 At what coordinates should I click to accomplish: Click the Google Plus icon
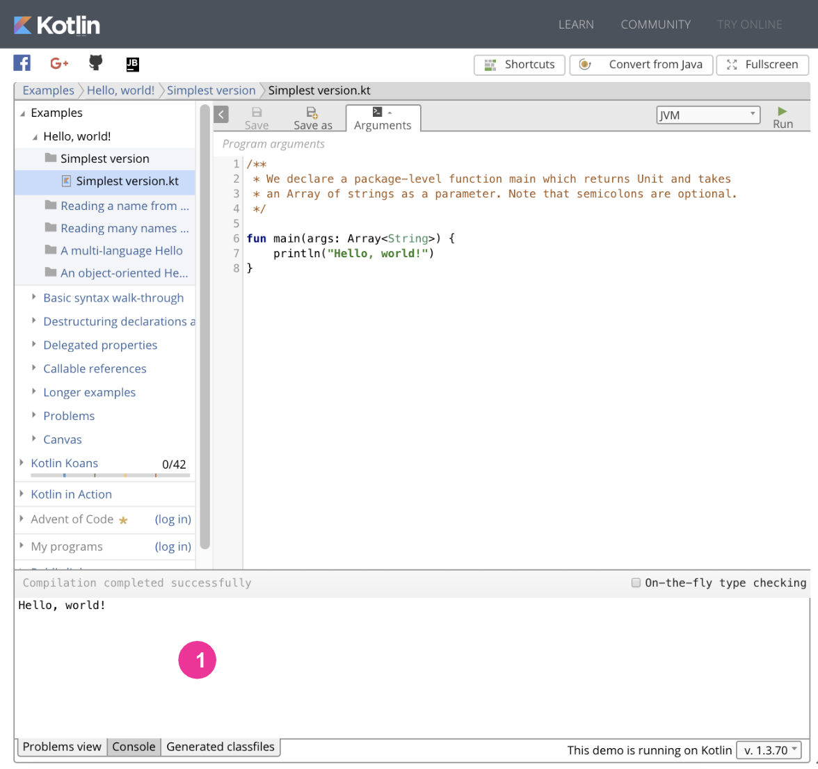pyautogui.click(x=59, y=63)
